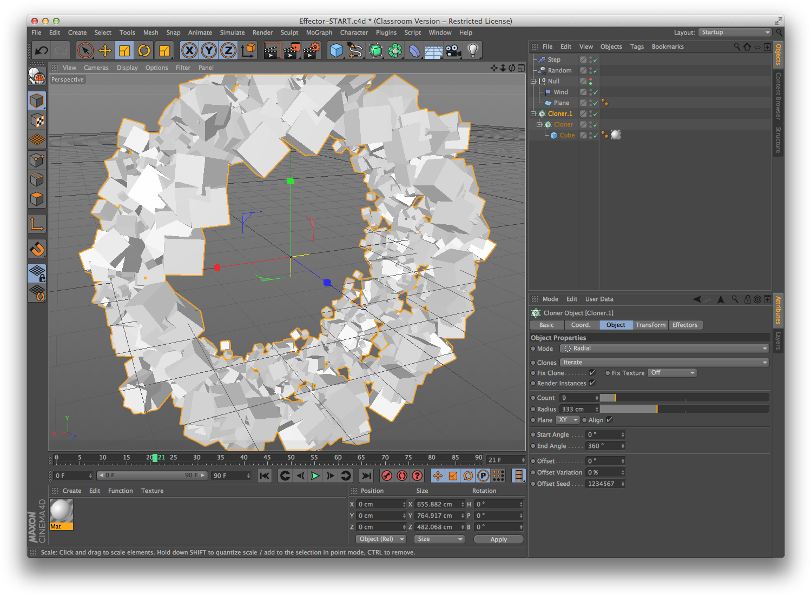Image resolution: width=811 pixels, height=596 pixels.
Task: Click the light bulb icon
Action: [x=473, y=51]
